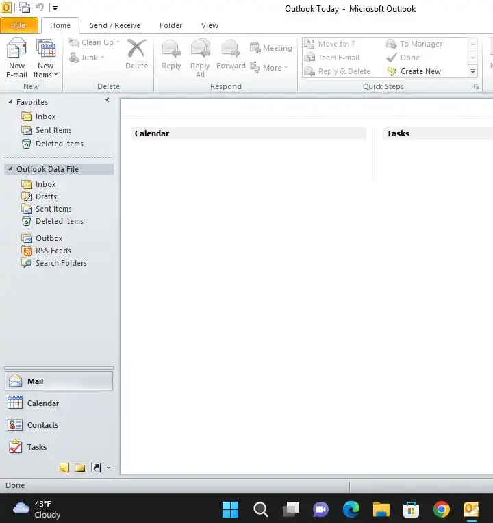The image size is (493, 523).
Task: Switch to Contacts view
Action: [59, 425]
